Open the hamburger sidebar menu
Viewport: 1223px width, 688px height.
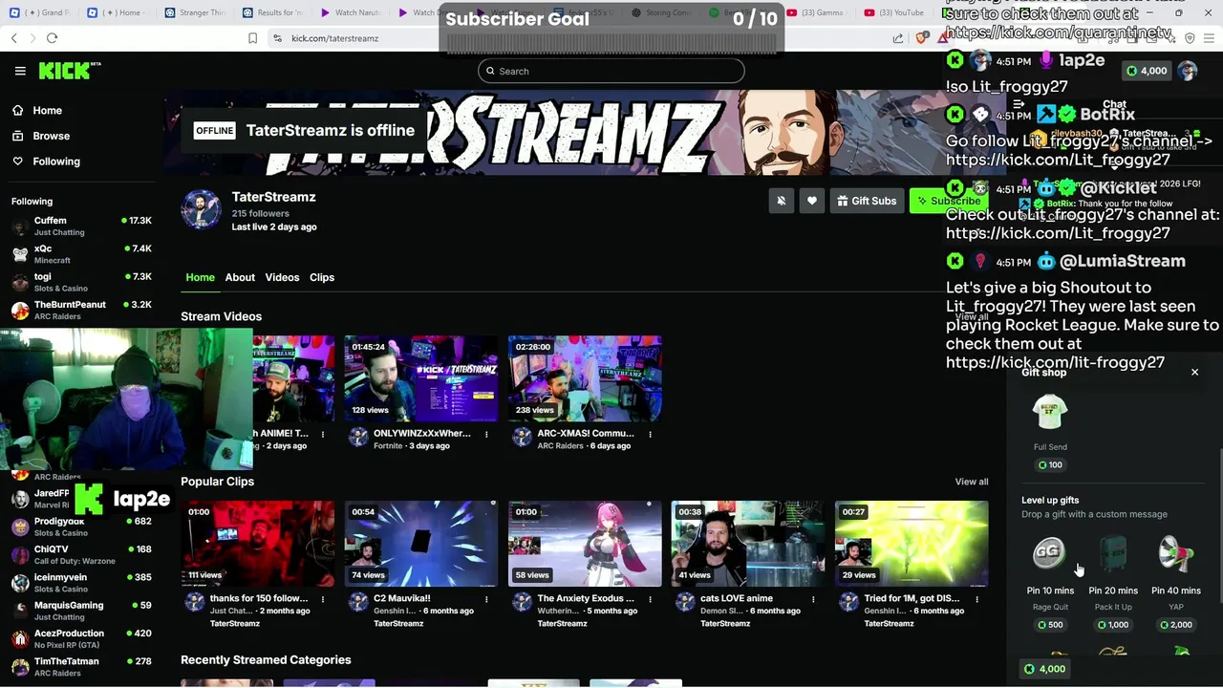coord(20,71)
